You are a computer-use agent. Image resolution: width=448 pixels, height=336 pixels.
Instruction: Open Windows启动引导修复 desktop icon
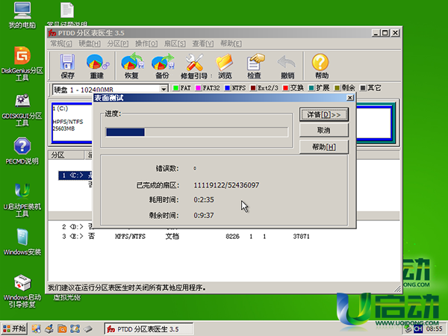tap(22, 291)
